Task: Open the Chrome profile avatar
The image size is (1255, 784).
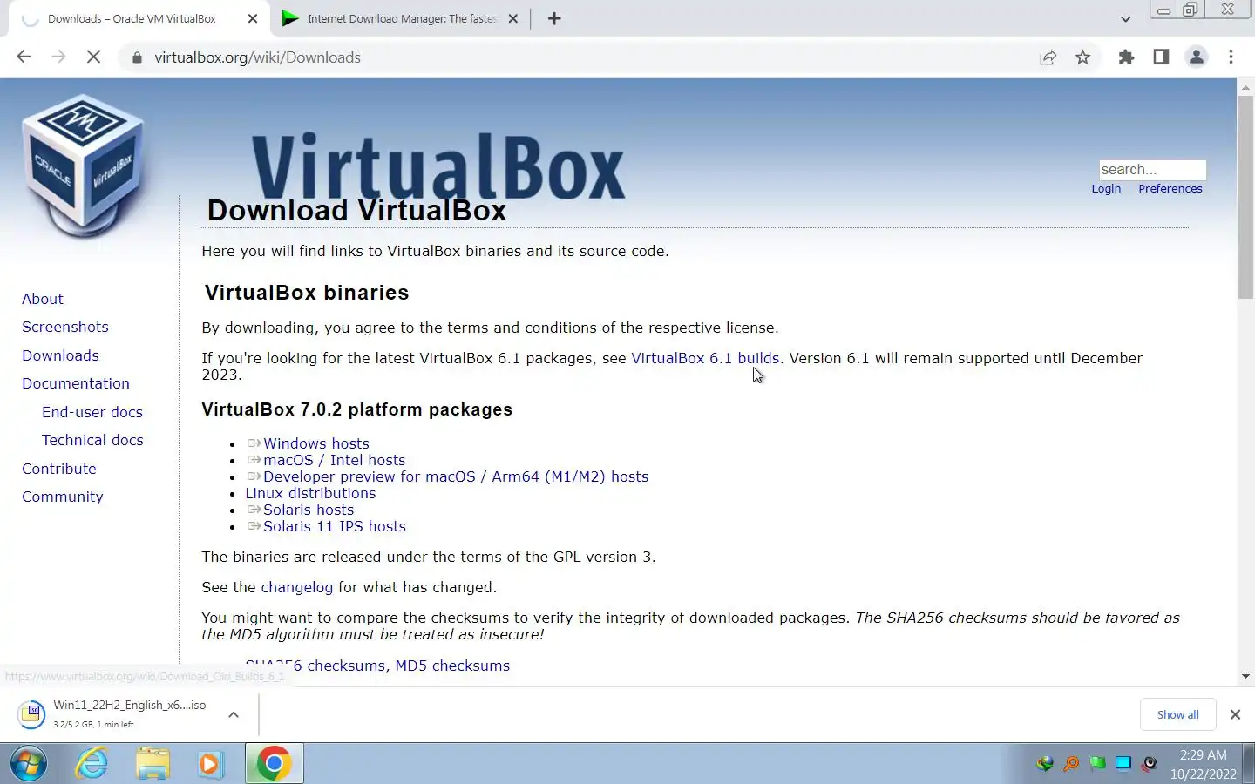Action: (1196, 57)
